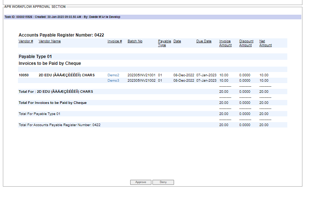Select vendor number 10050
315x197 pixels.
(24, 75)
